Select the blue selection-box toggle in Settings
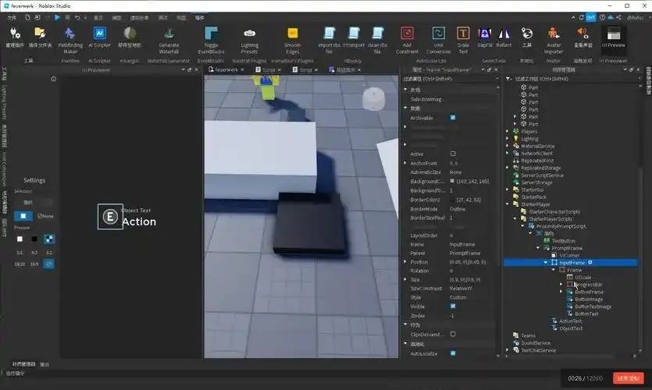Viewport: 652px width, 390px height. pyautogui.click(x=23, y=216)
